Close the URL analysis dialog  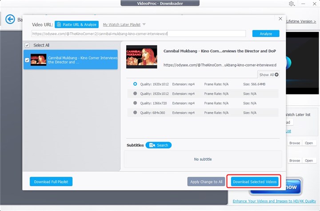tap(280, 19)
